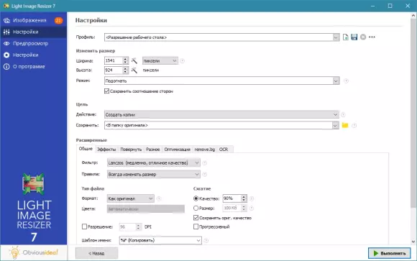Click the help icon next to Качество field
Image resolution: width=417 pixels, height=261 pixels.
click(x=252, y=198)
